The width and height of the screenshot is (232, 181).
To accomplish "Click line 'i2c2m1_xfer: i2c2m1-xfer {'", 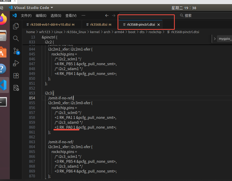I will click(x=70, y=49).
